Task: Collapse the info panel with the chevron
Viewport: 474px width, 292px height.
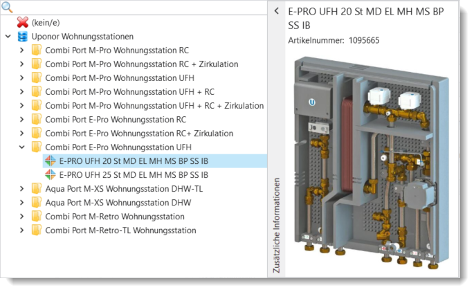Action: (x=276, y=11)
